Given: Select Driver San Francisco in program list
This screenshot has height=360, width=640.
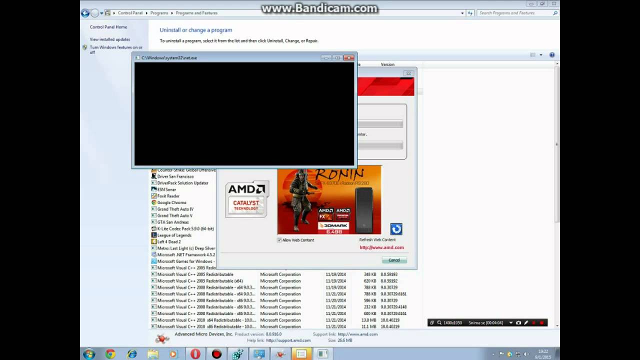Looking at the screenshot, I should [175, 176].
